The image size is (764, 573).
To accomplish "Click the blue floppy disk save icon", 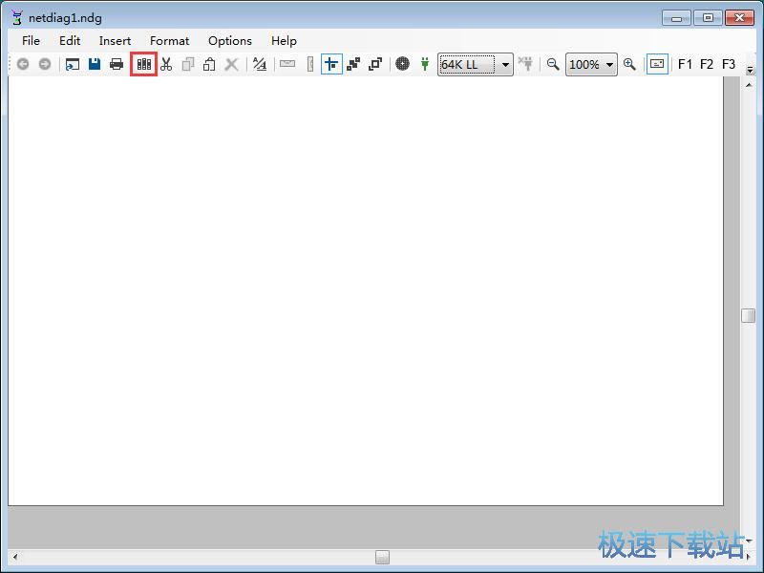I will [95, 64].
